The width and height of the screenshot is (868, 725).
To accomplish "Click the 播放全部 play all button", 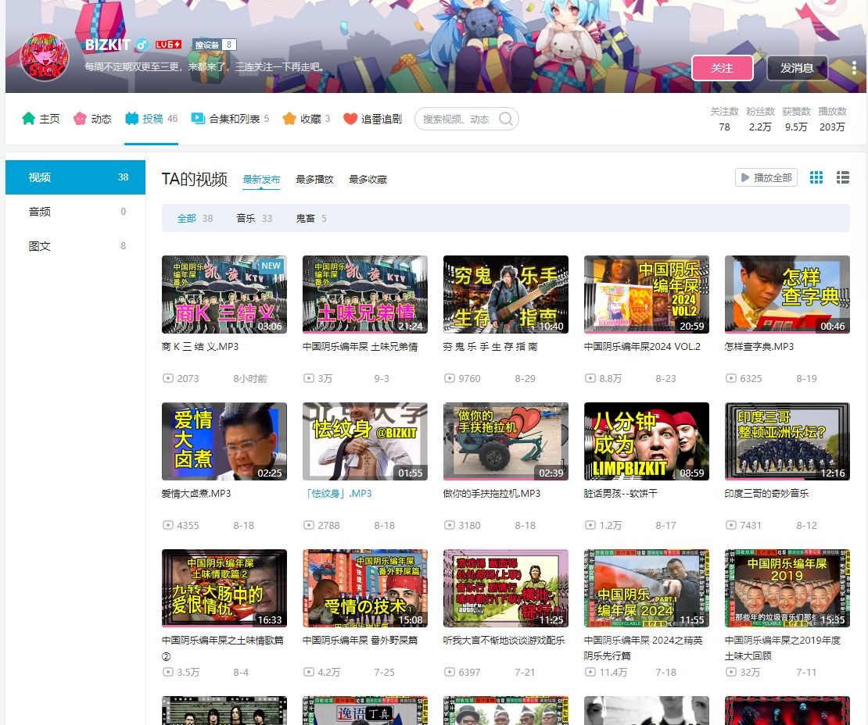I will pos(766,178).
